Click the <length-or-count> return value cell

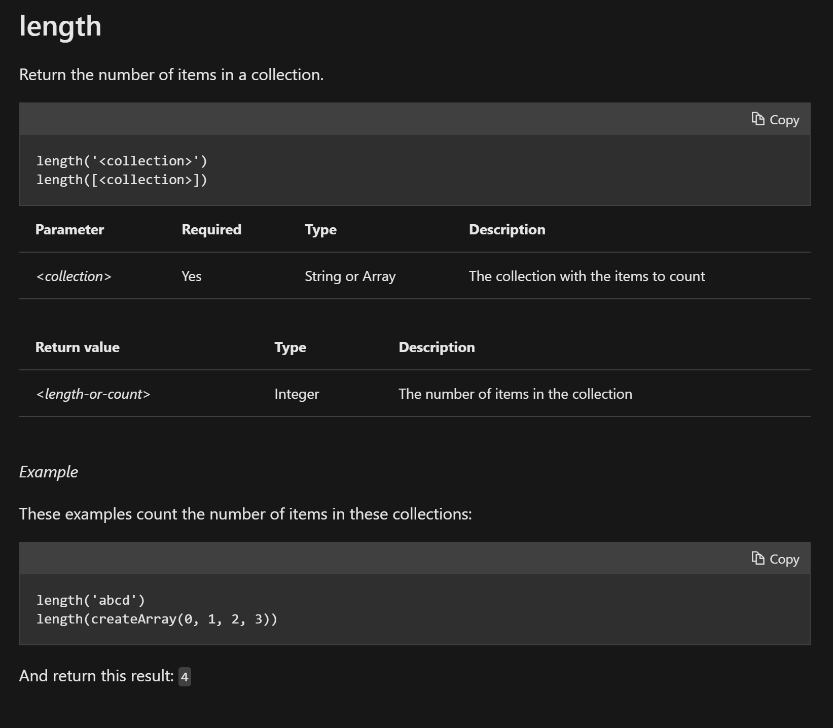93,394
